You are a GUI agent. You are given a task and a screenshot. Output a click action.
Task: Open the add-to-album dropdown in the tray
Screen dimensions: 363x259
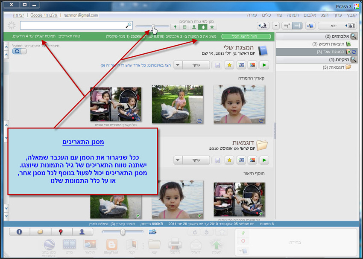243,250
